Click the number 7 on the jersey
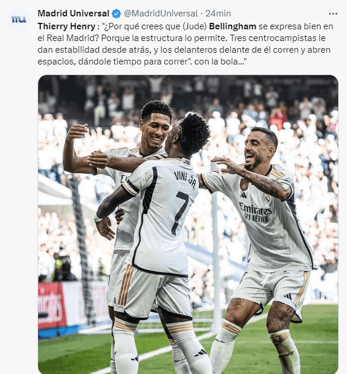347x374 pixels. [x=181, y=213]
